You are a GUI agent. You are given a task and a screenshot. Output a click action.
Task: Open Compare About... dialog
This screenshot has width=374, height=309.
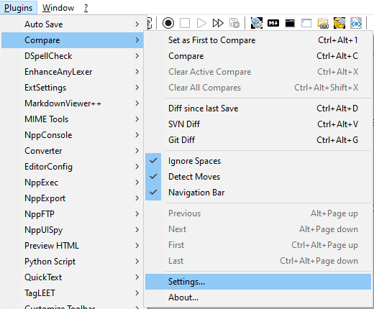pyautogui.click(x=258, y=298)
